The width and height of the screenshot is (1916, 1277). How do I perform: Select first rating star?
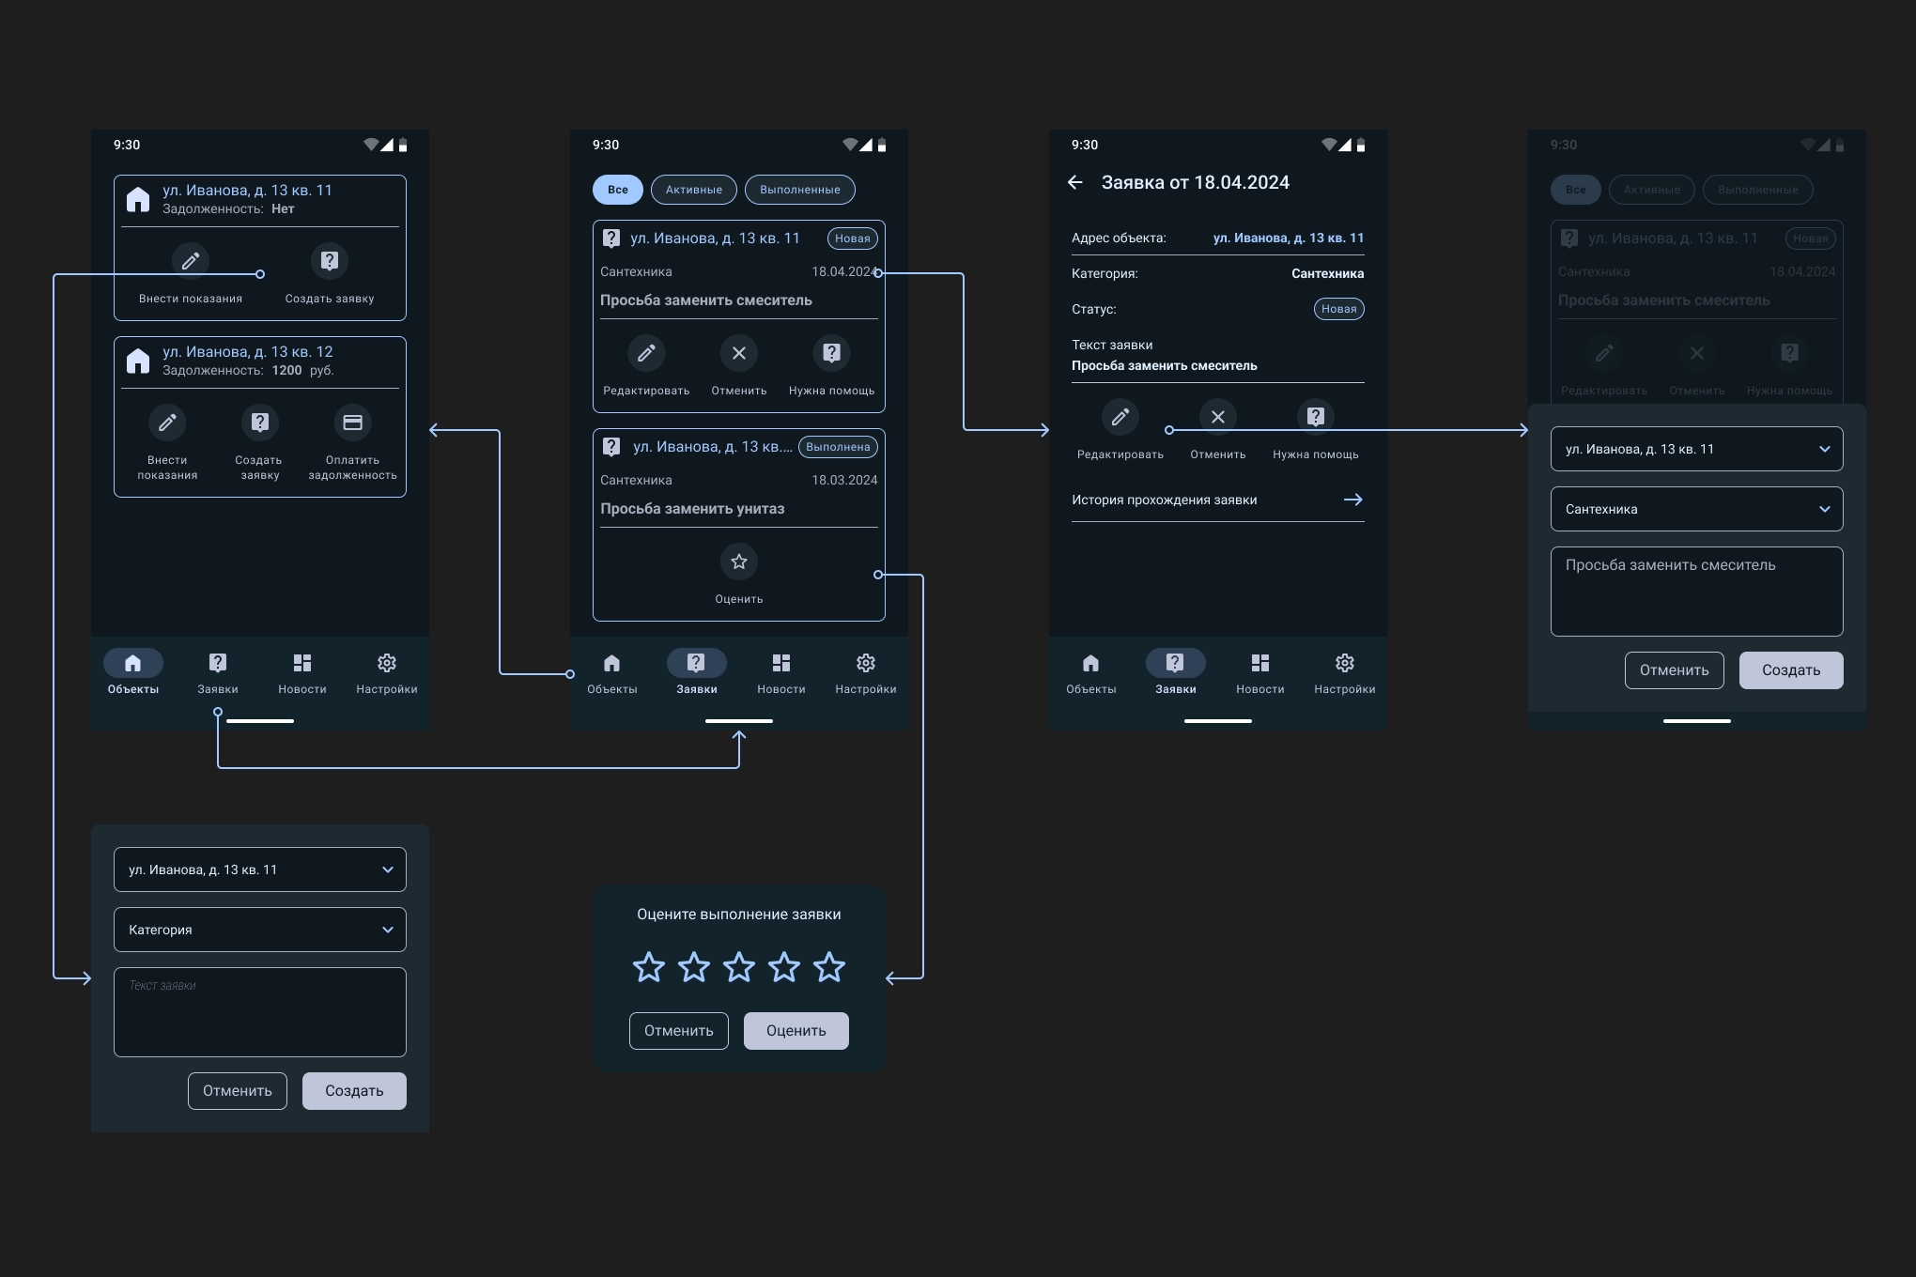click(649, 966)
